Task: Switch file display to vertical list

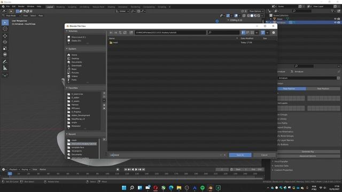Action: click(x=244, y=33)
